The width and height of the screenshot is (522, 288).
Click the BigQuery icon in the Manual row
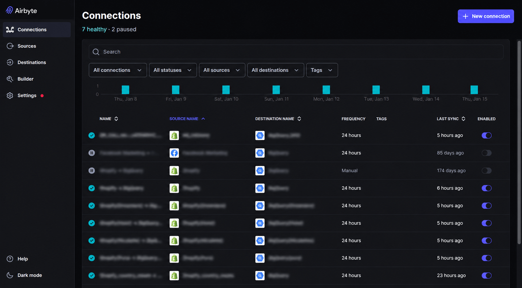click(260, 171)
